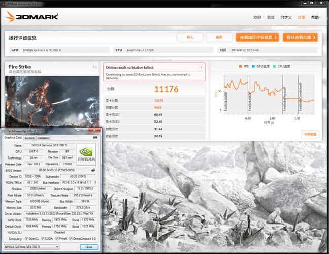This screenshot has height=254, width=329.
Task: Minimize the GPU-Z window
Action: pos(78,131)
